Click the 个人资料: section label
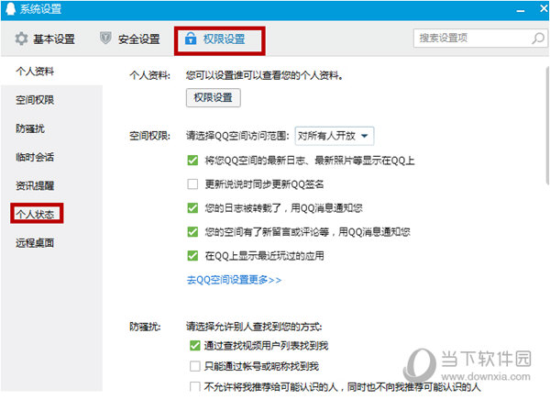This screenshot has width=550, height=400. pos(149,75)
